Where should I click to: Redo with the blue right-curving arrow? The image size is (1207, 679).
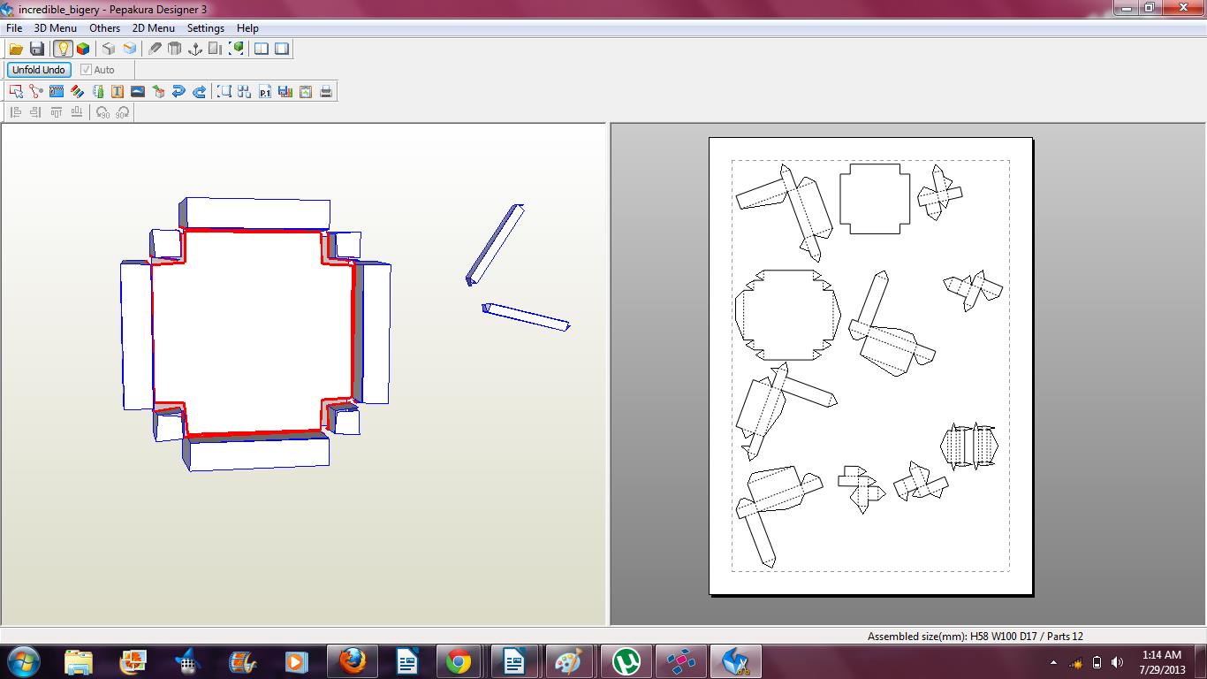click(x=199, y=91)
